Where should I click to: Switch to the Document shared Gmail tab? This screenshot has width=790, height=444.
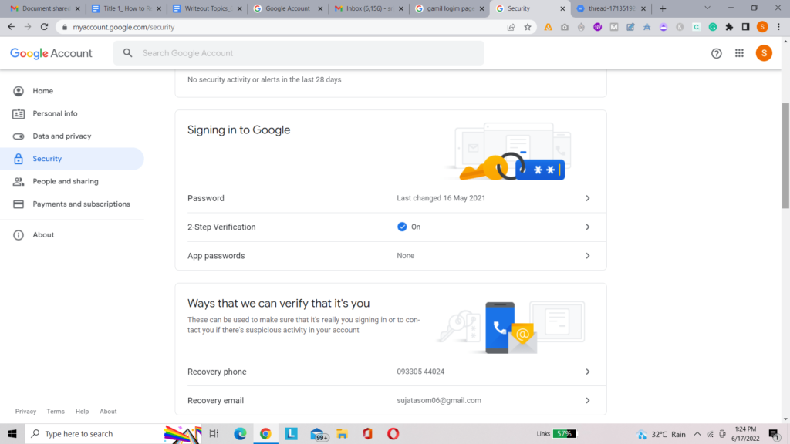click(x=44, y=8)
